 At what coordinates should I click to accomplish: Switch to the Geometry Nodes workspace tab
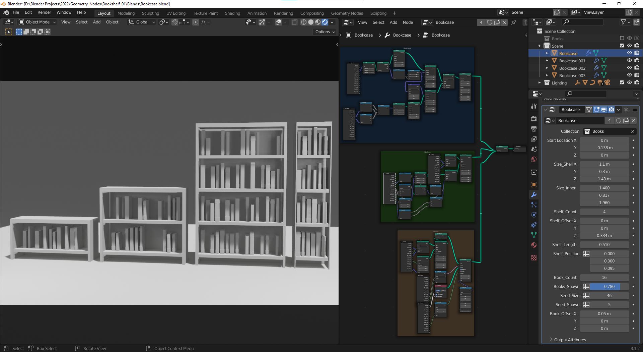(347, 13)
